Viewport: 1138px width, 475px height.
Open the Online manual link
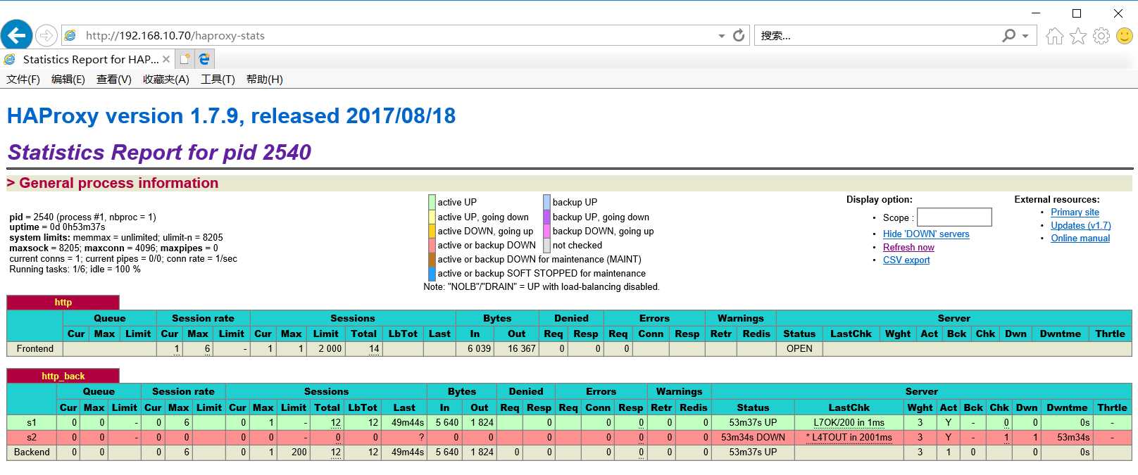coord(1080,238)
